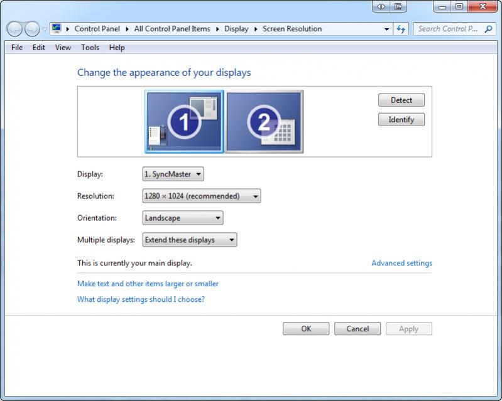Viewport: 502px width, 401px height.
Task: Minimize the window
Action: point(442,6)
